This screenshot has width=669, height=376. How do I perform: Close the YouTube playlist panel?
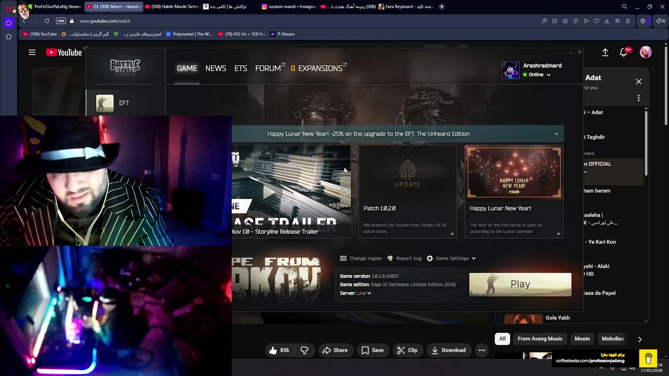(x=639, y=81)
